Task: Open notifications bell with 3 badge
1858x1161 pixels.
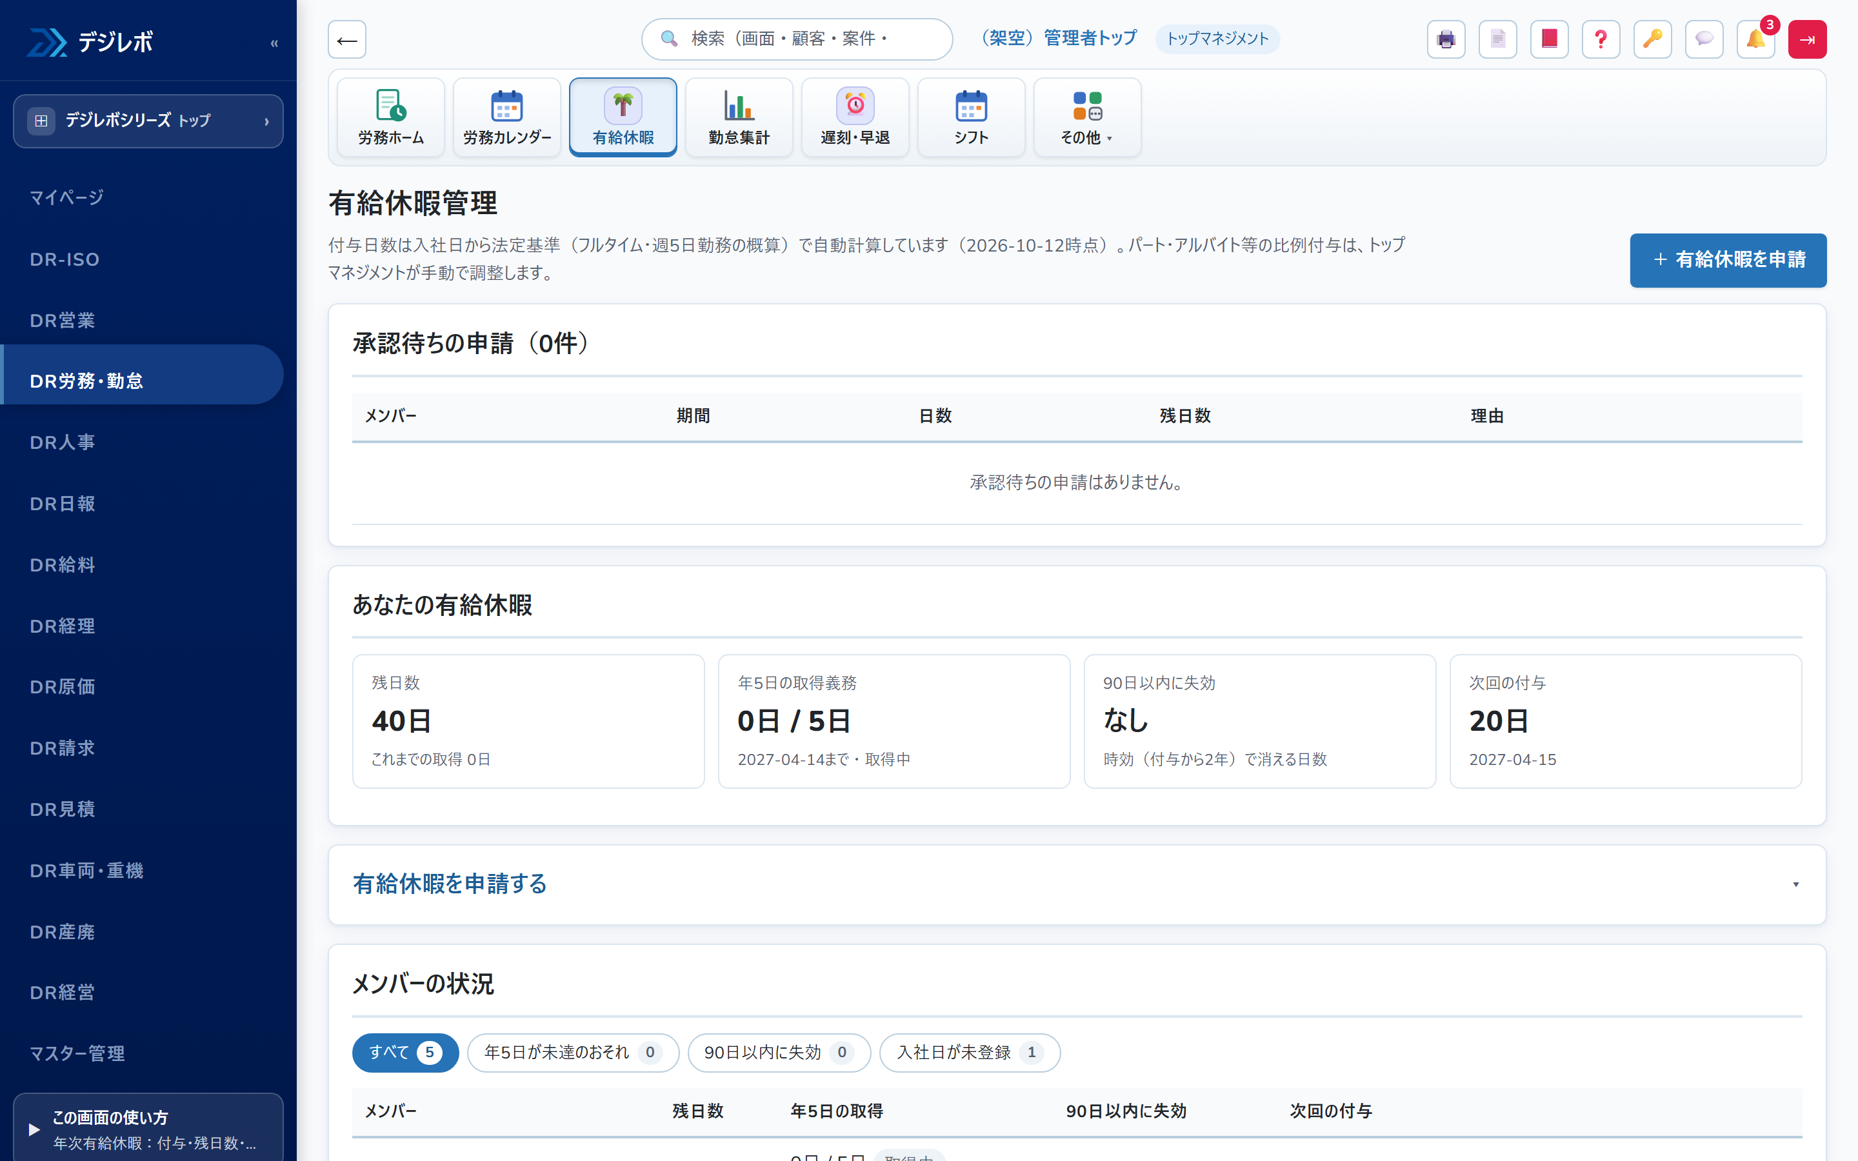Action: point(1756,39)
